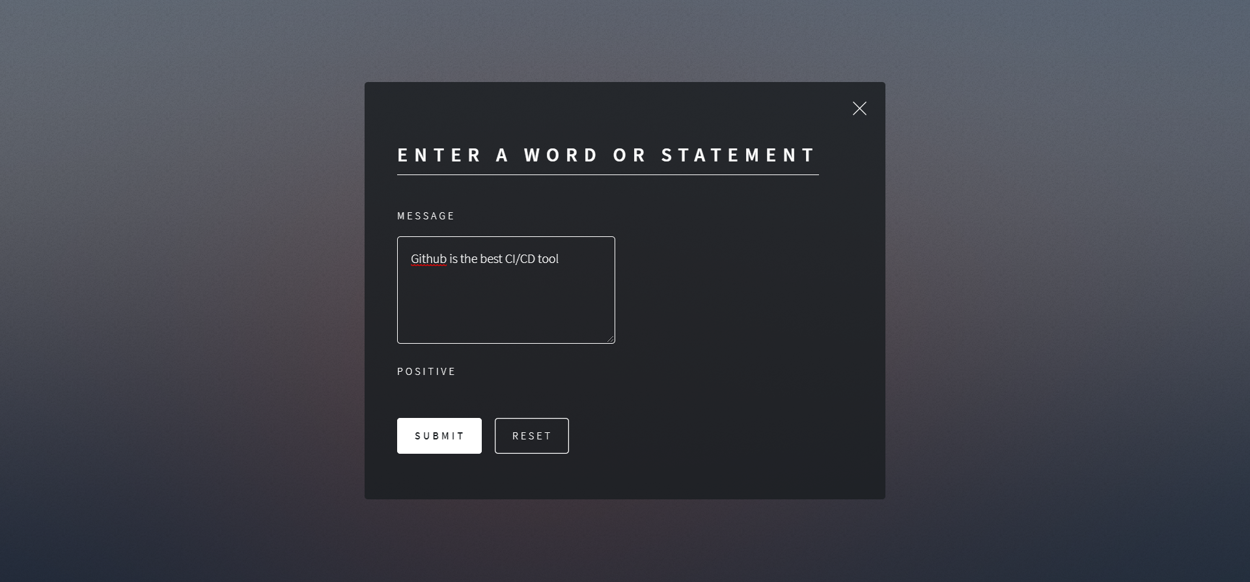The height and width of the screenshot is (582, 1250).
Task: Click the MESSAGE field label
Action: pos(426,215)
